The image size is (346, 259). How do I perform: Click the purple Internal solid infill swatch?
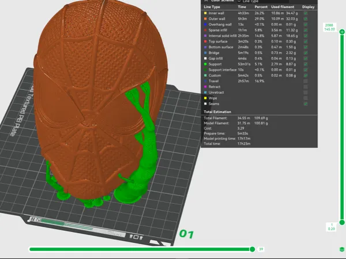205,36
